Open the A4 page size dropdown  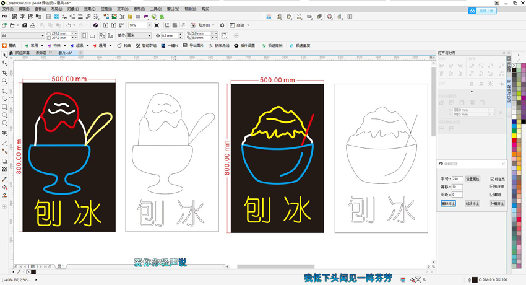pyautogui.click(x=43, y=35)
